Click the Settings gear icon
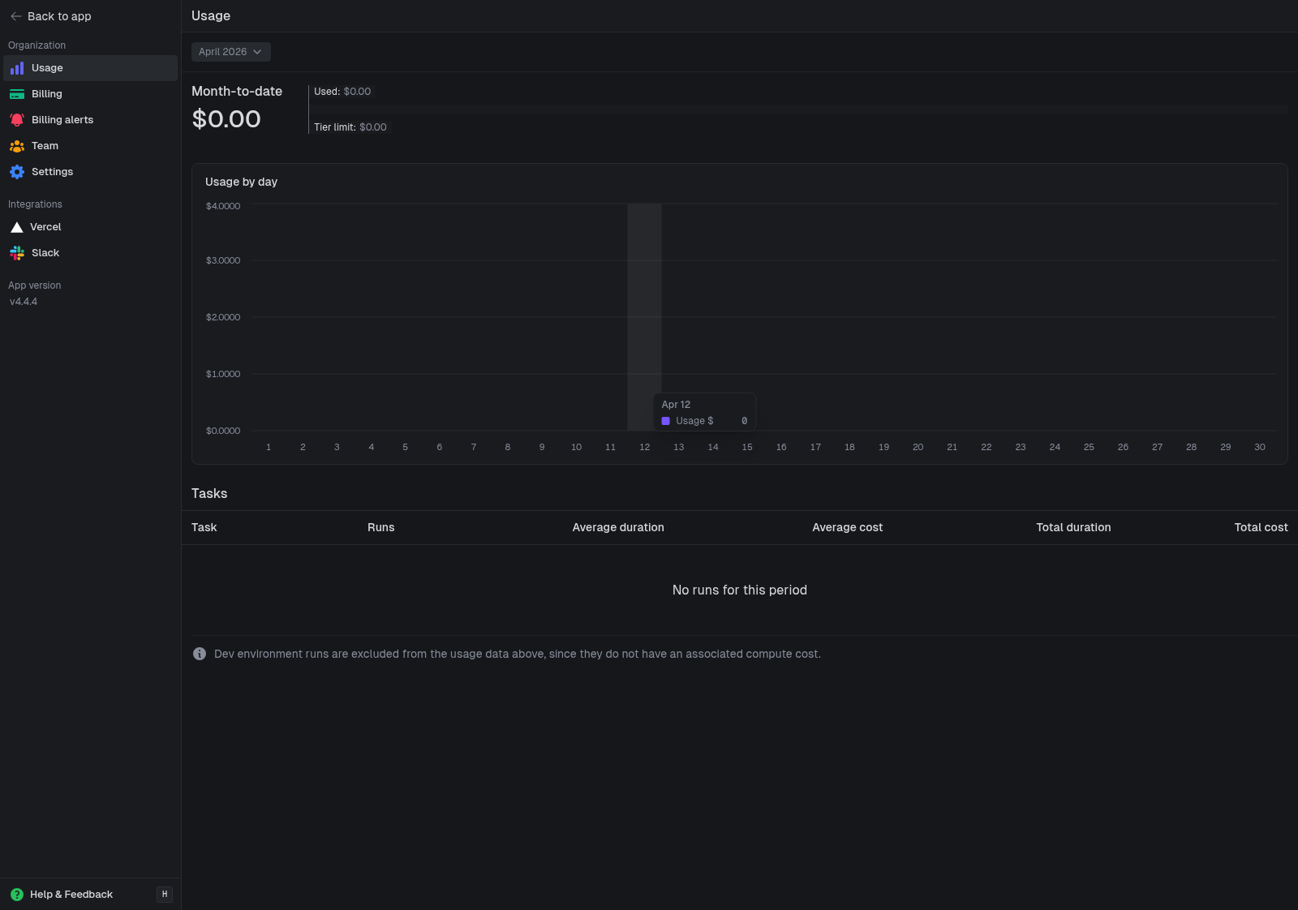This screenshot has height=910, width=1298. pos(17,172)
